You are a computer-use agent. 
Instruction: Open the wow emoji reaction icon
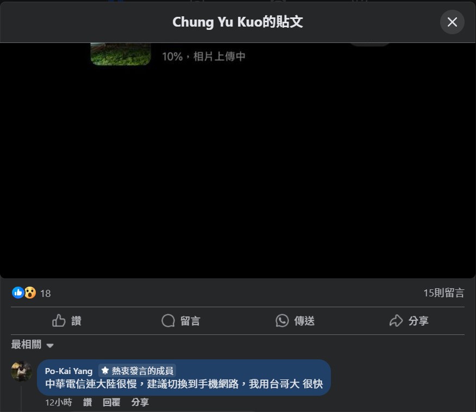coord(30,293)
